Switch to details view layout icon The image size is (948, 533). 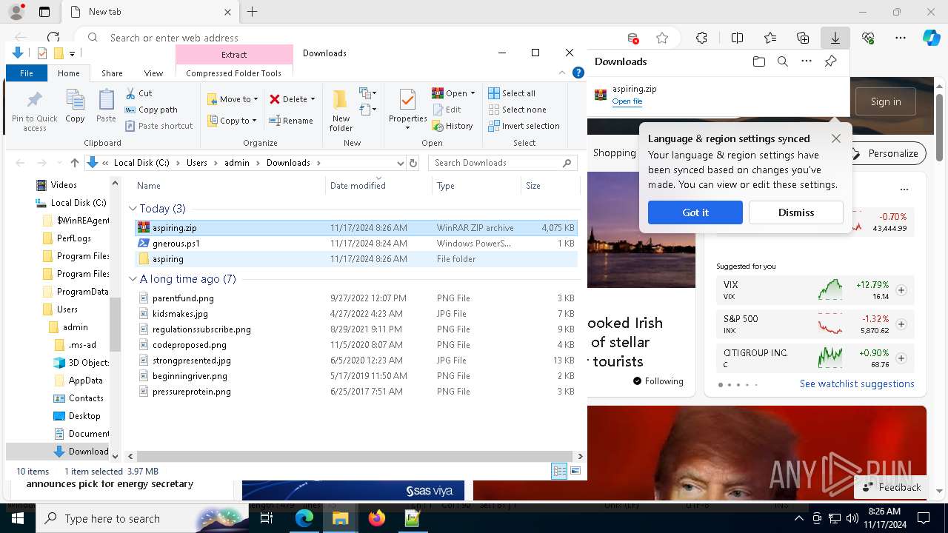[x=559, y=471]
